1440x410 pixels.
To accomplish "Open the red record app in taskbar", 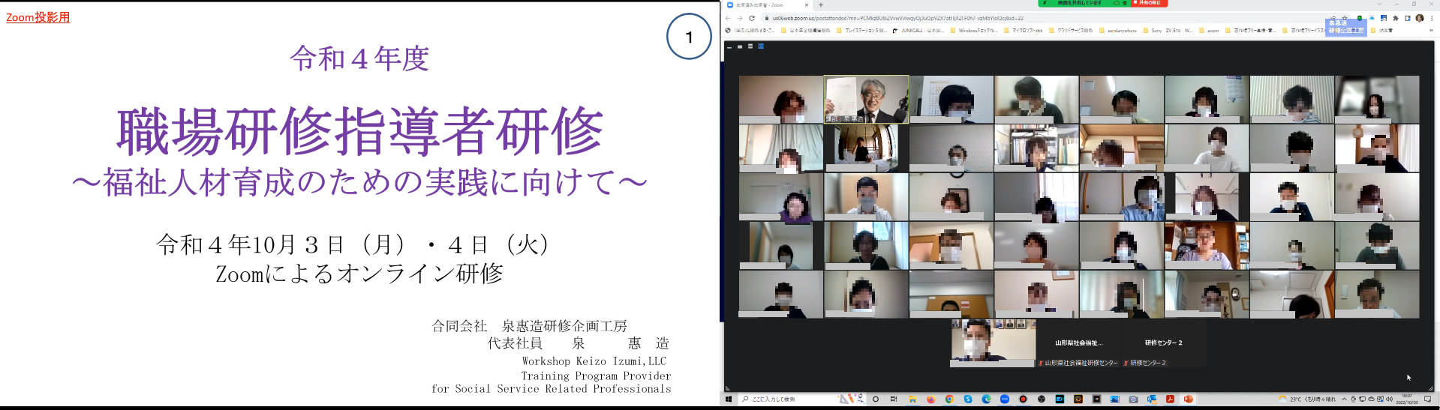I will click(x=1023, y=399).
